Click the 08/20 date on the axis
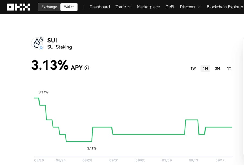The width and height of the screenshot is (244, 165). pyautogui.click(x=39, y=160)
